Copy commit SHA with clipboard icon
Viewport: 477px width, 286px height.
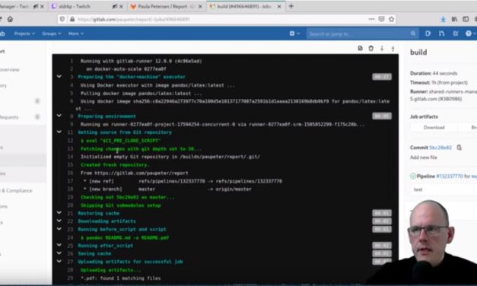pos(459,148)
